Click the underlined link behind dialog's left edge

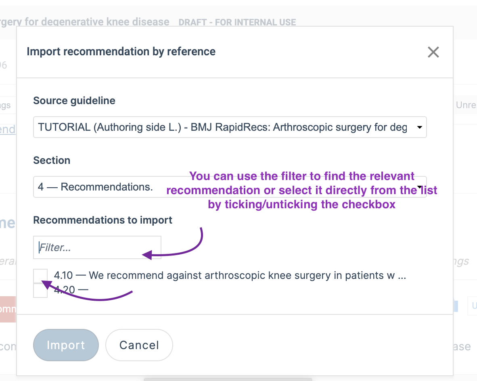click(8, 130)
